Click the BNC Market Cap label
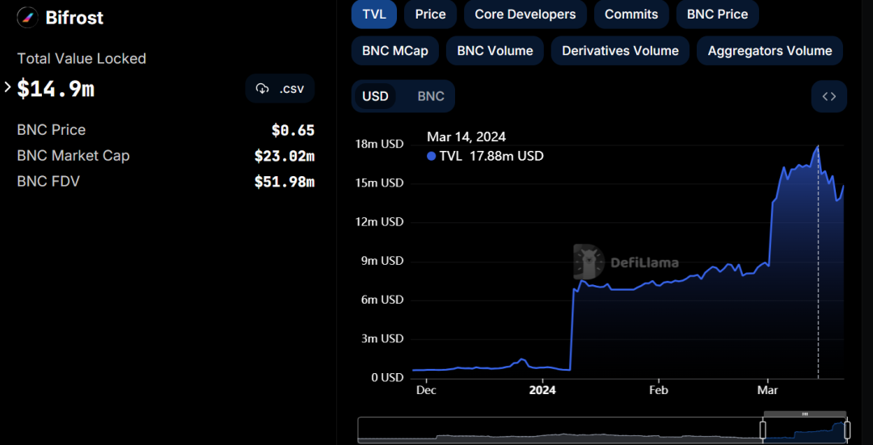Screen dimensions: 873x445 tap(74, 156)
